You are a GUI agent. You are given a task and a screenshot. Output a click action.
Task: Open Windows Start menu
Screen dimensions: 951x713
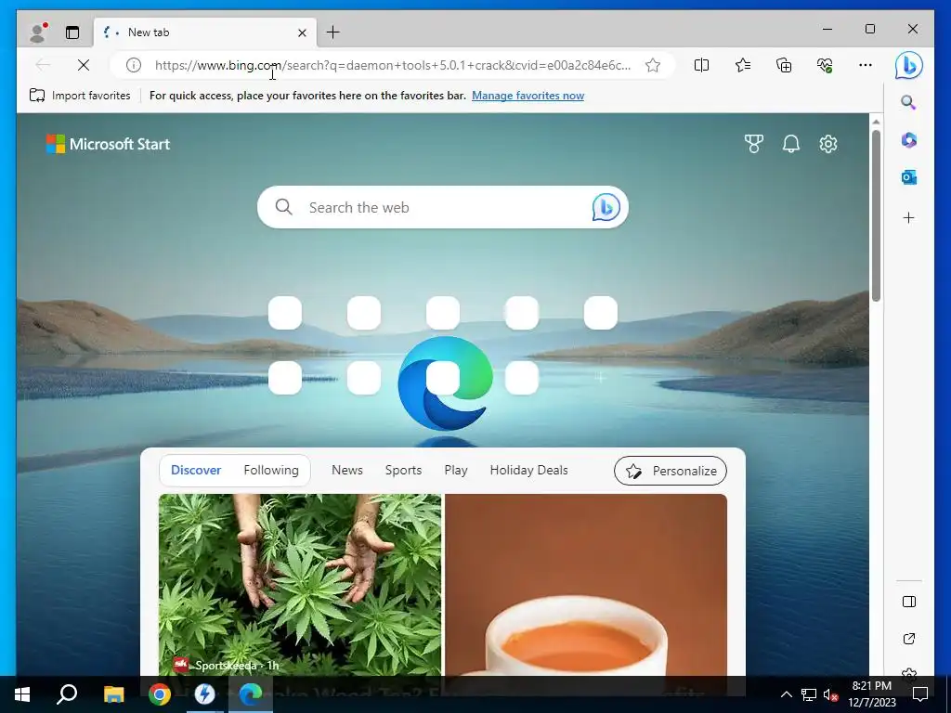[x=22, y=694]
